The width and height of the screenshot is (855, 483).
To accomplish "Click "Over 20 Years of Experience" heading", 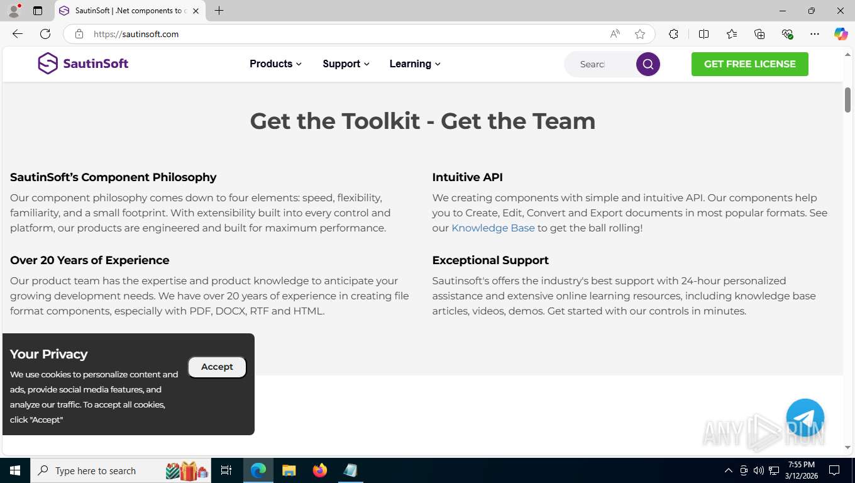I will (x=90, y=260).
